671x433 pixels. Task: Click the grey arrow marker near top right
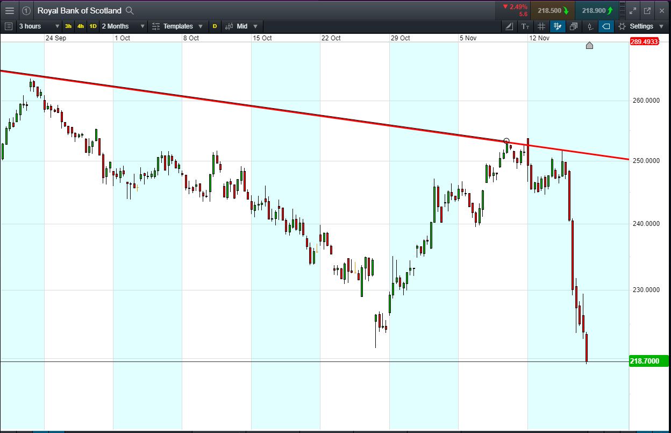589,45
